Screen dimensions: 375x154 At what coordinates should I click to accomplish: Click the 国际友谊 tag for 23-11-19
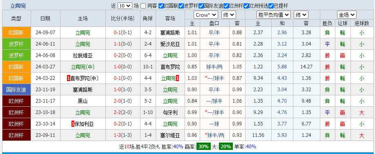16,90
